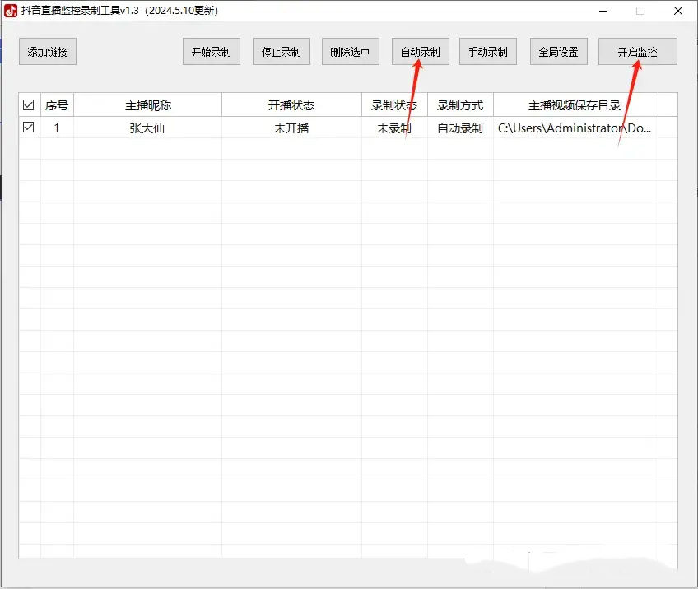This screenshot has width=698, height=589.
Task: Click the 序号 column header
Action: [57, 105]
